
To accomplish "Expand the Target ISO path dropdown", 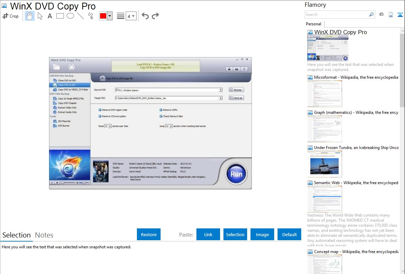I will pos(220,98).
